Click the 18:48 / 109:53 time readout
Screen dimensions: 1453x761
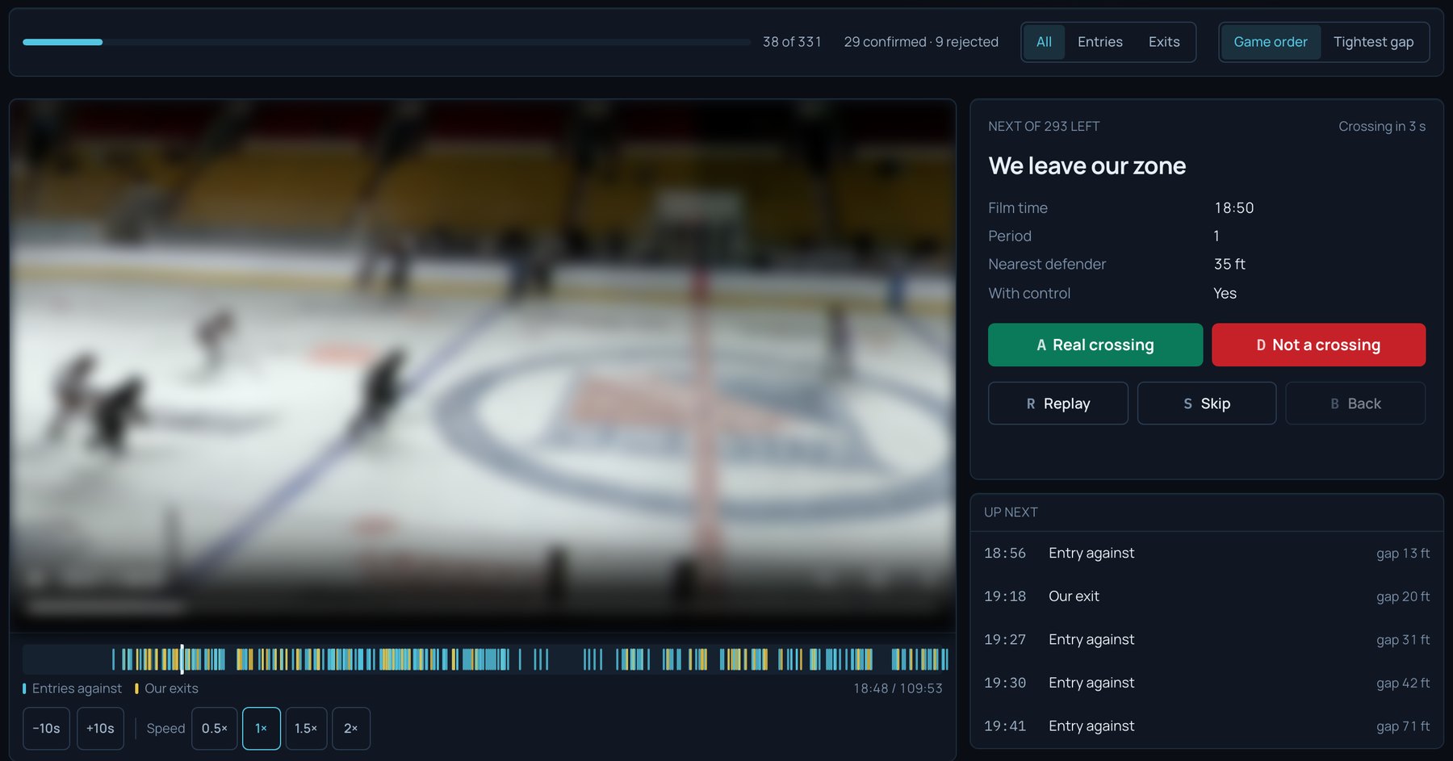coord(898,688)
